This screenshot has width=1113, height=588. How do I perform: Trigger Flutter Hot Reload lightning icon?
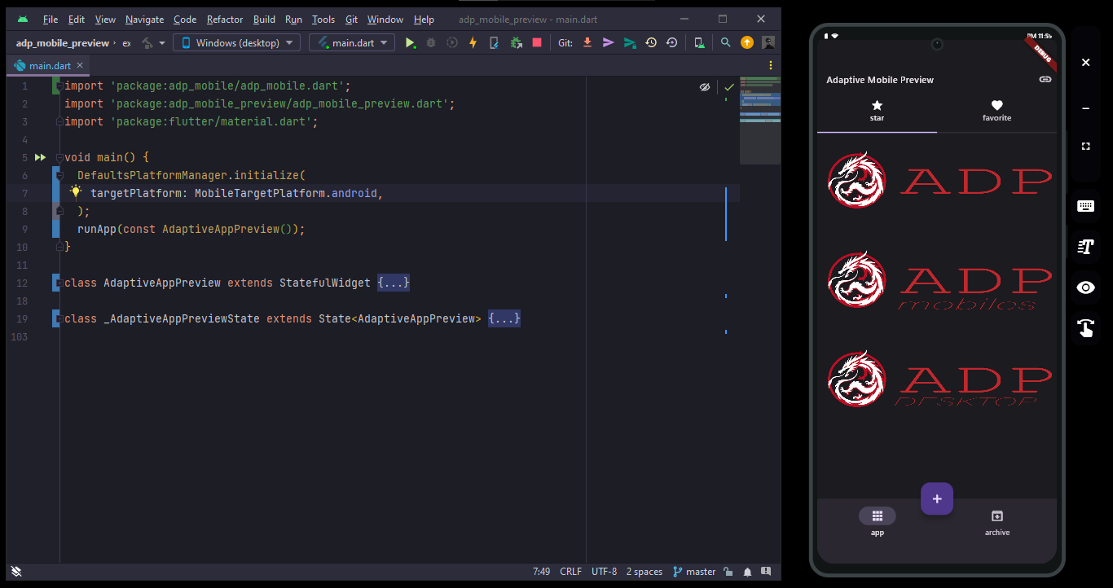[473, 42]
